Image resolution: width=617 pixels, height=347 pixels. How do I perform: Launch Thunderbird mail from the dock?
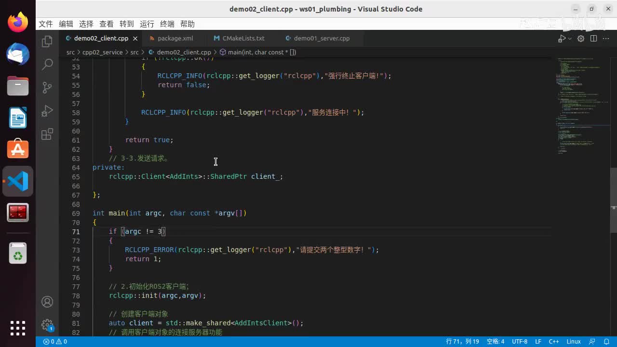(x=18, y=54)
